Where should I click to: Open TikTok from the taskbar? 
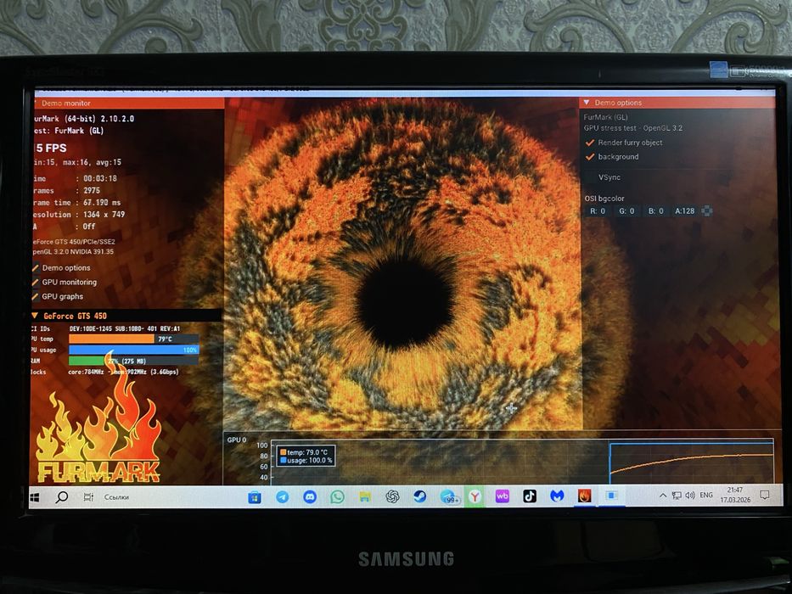pyautogui.click(x=530, y=496)
